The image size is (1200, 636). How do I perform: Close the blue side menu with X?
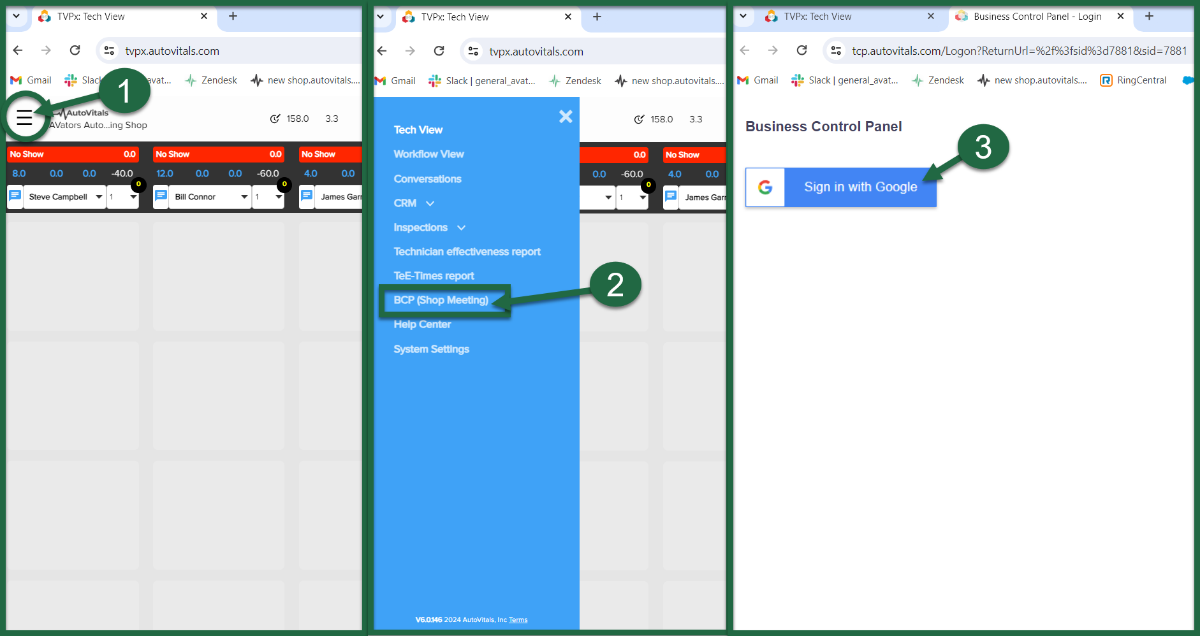565,117
